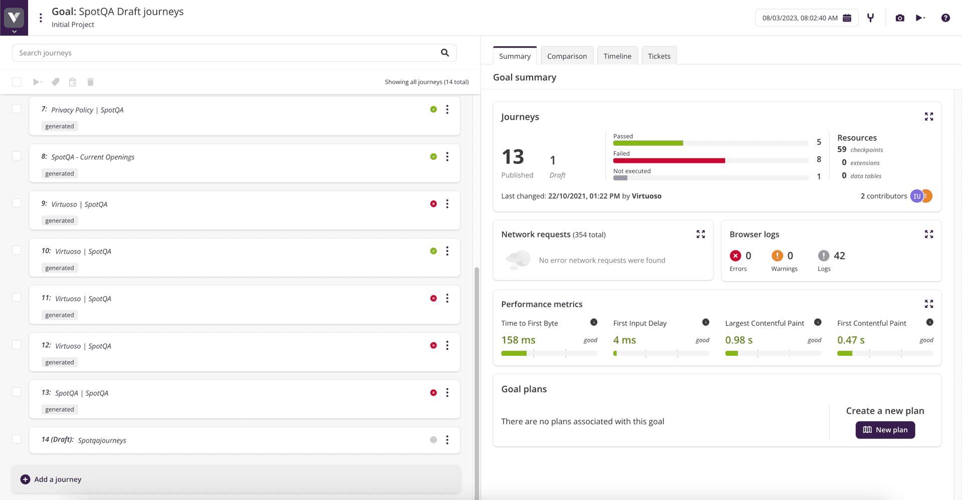Click the tag icon in journeys toolbar
This screenshot has height=500, width=962.
pos(56,82)
